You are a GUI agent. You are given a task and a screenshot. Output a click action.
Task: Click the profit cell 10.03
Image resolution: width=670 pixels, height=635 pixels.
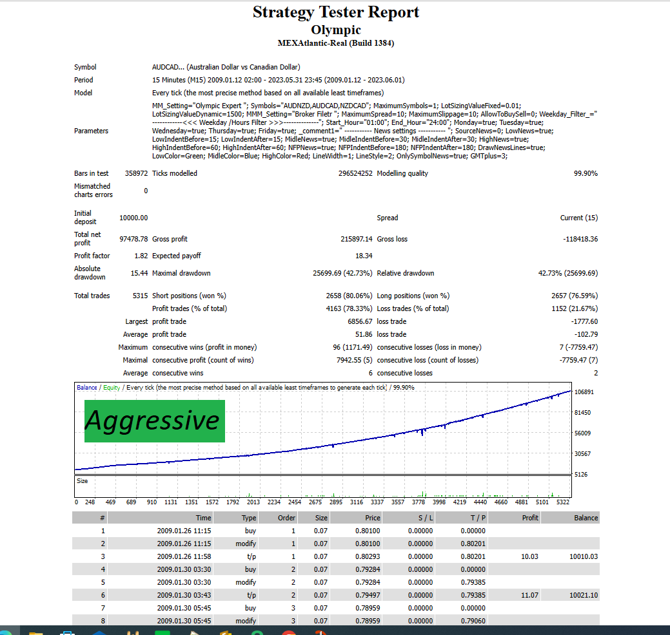pyautogui.click(x=529, y=556)
